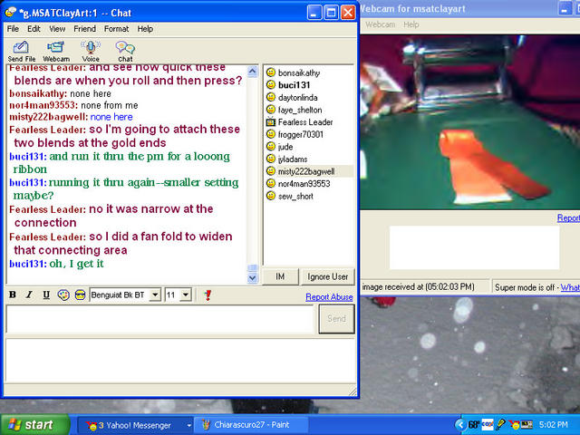Click smiley icon next to sew_short
The width and height of the screenshot is (580, 435).
(271, 196)
